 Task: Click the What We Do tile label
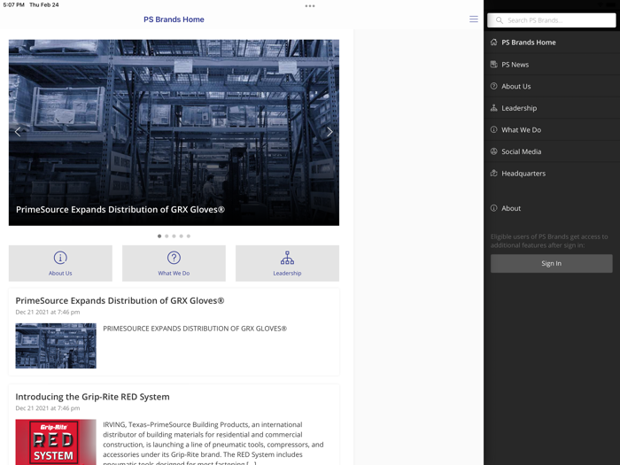[x=174, y=273]
